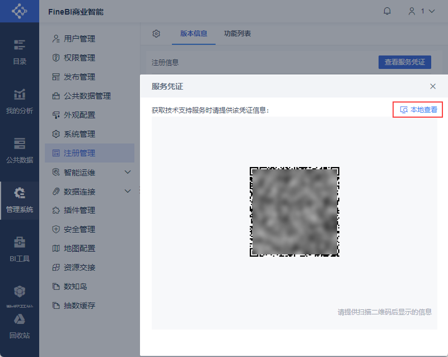
Task: Open 回收站 in the left sidebar
Action: [x=20, y=326]
